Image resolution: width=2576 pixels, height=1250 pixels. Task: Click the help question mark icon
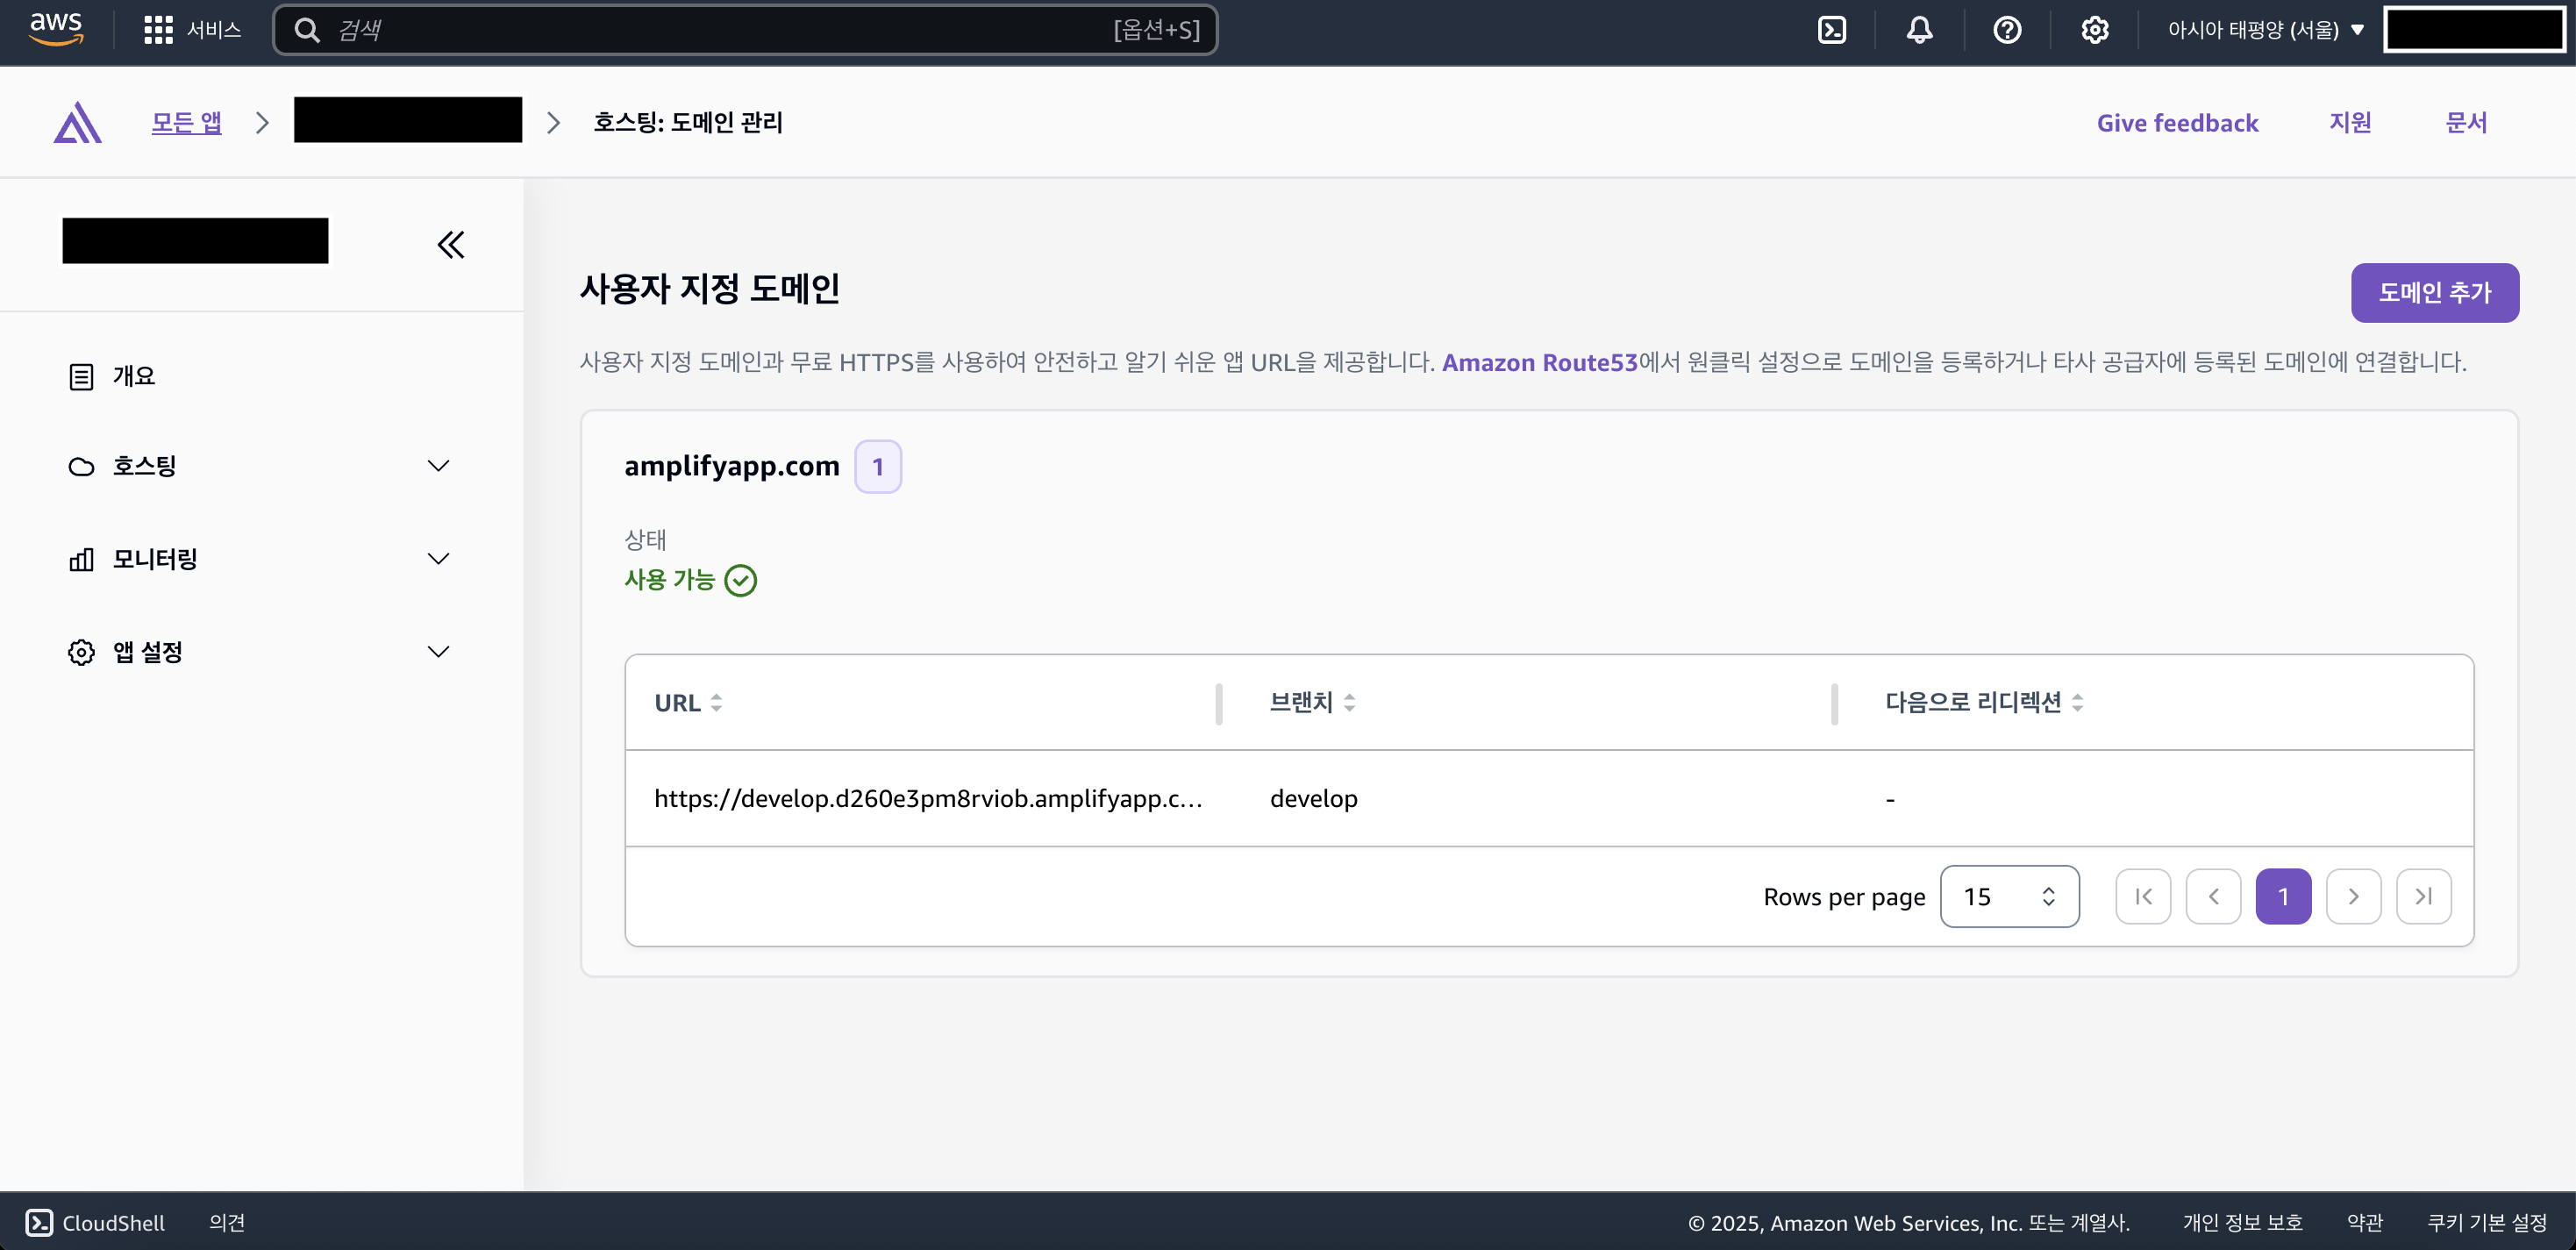2006,30
